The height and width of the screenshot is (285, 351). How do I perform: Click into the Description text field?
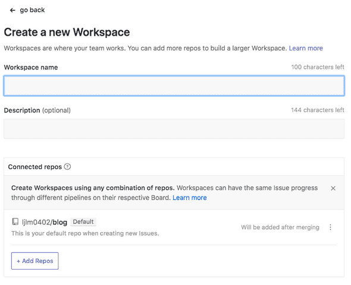coord(174,129)
